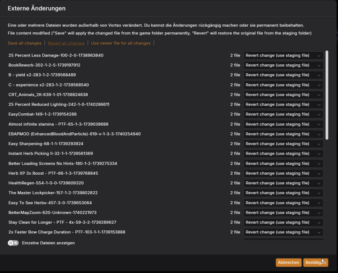
Task: Click dropdown arrow of CRT_Animals_2K row
Action: (319, 95)
